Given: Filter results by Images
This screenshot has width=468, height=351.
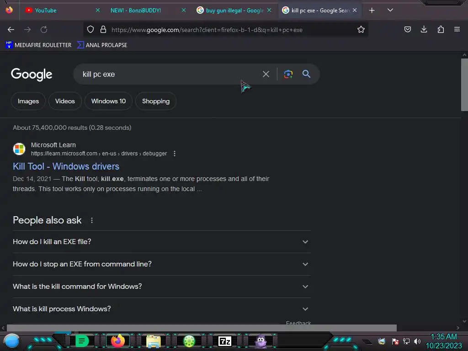Looking at the screenshot, I should (x=28, y=101).
